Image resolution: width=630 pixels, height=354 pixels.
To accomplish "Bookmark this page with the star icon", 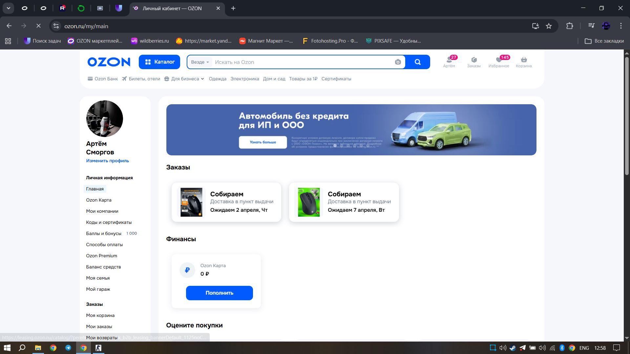I will pos(549,26).
